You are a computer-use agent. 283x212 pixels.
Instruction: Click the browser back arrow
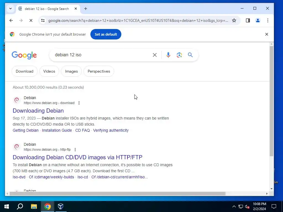click(x=11, y=20)
